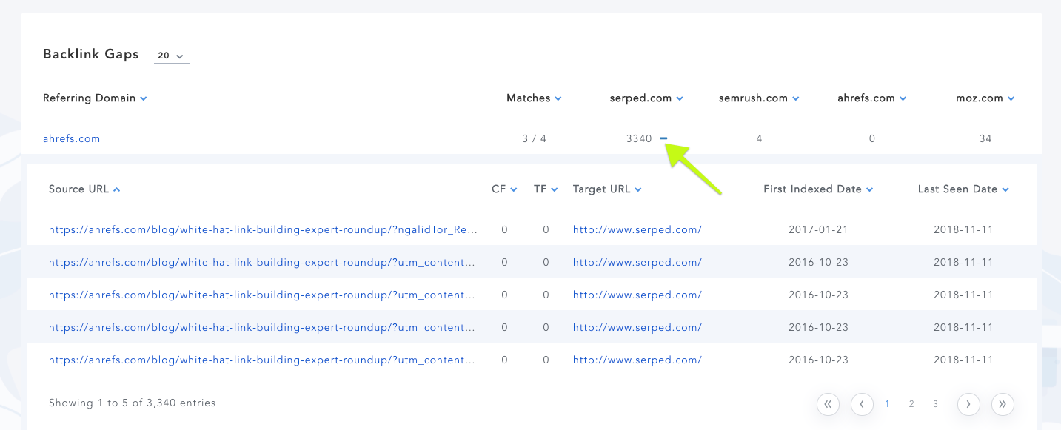Sort by Referring Domain column

[95, 98]
